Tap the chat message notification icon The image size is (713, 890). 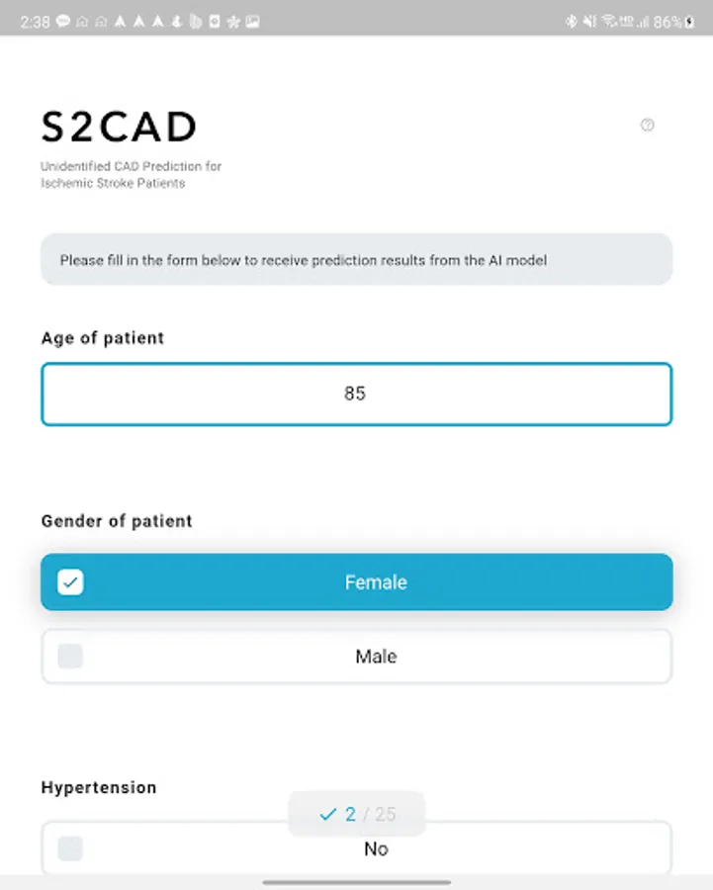(x=63, y=21)
